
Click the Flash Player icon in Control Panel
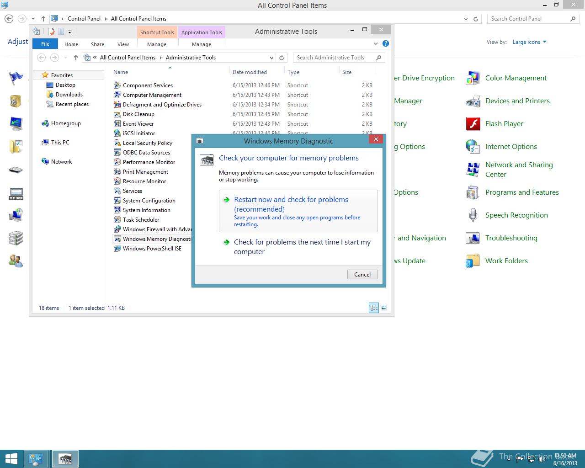coord(473,124)
